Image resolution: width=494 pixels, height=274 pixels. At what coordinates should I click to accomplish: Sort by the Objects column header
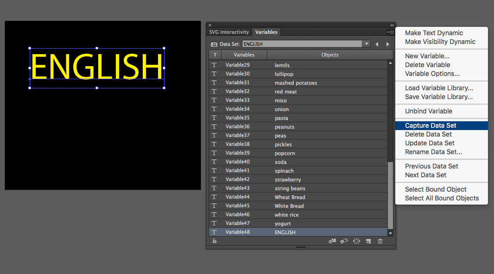tap(329, 55)
